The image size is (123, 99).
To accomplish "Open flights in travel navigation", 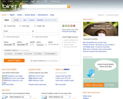I will (x=12, y=15).
